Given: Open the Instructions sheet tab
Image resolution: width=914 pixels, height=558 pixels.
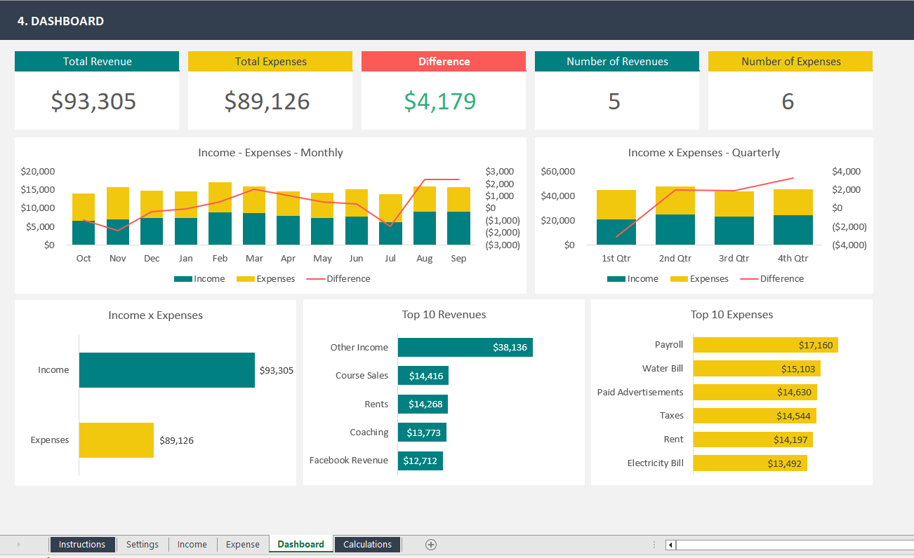Looking at the screenshot, I should pos(82,544).
